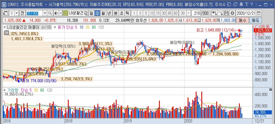Choose the 3 interval button
The image size is (275, 124).
pyautogui.click(x=140, y=13)
